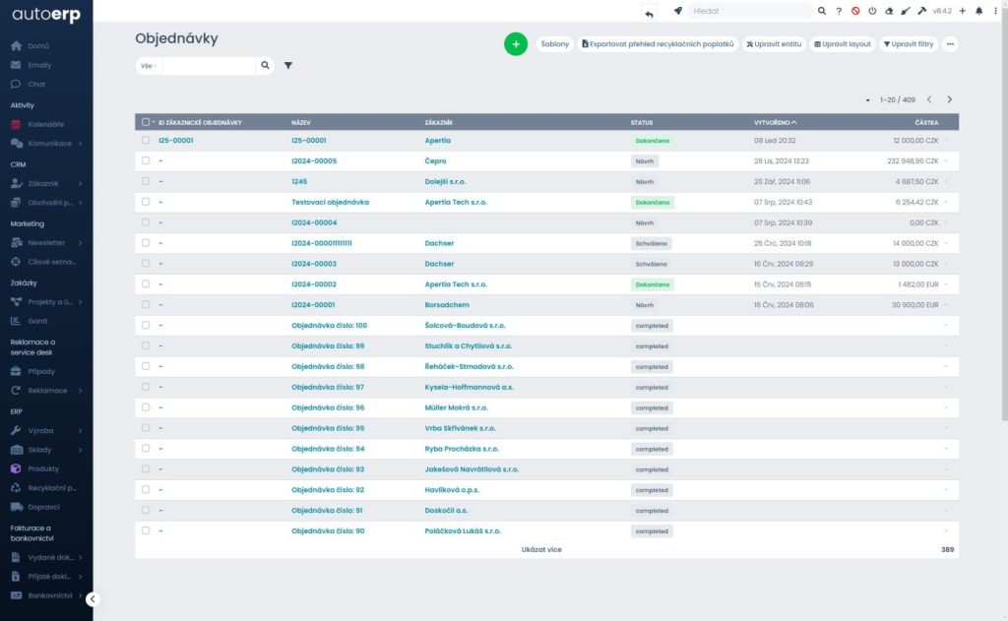This screenshot has height=621, width=1008.
Task: Go to next page of orders
Action: click(x=950, y=99)
